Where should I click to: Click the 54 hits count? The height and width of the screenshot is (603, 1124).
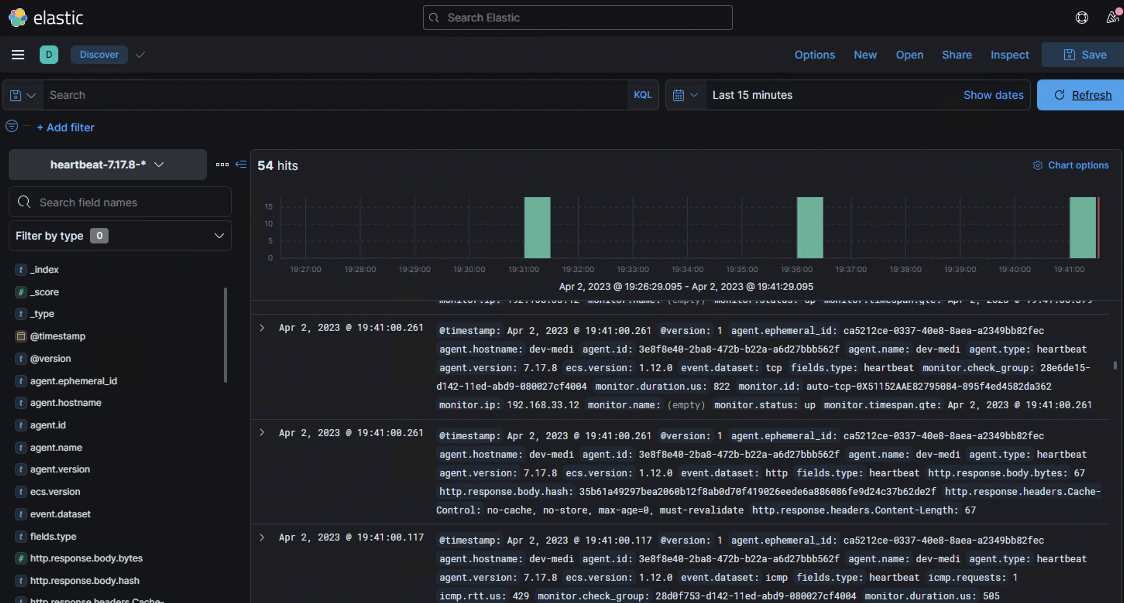pos(277,166)
